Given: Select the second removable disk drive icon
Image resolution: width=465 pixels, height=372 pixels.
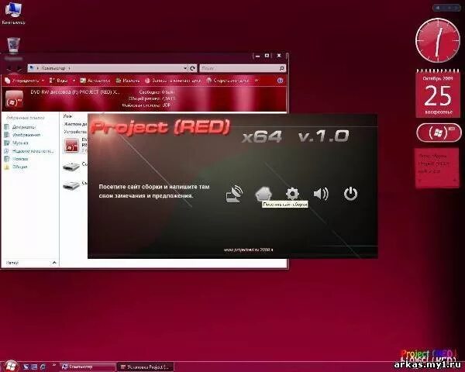Looking at the screenshot, I should pyautogui.click(x=71, y=185).
